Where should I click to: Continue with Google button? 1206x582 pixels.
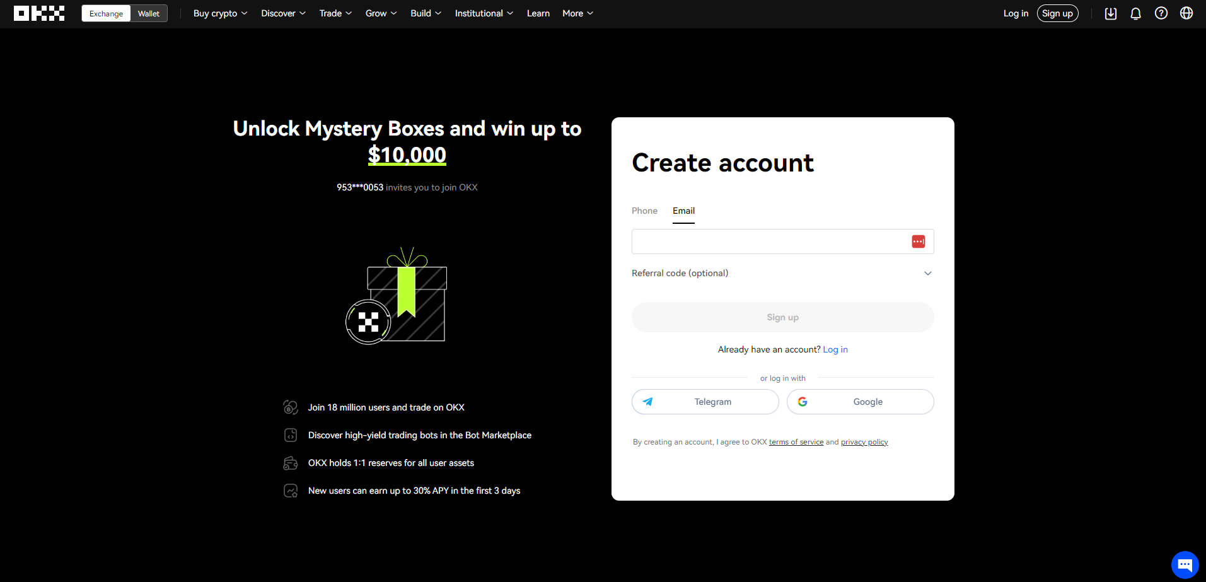tap(860, 402)
